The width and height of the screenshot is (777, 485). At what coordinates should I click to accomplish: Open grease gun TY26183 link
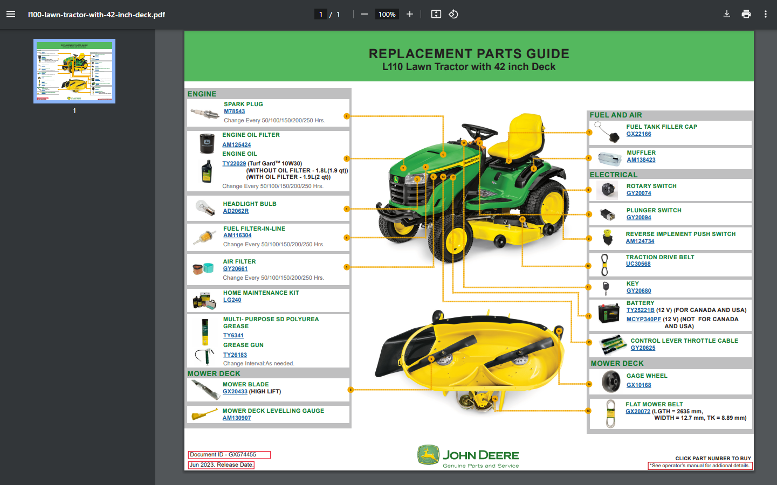click(x=235, y=355)
